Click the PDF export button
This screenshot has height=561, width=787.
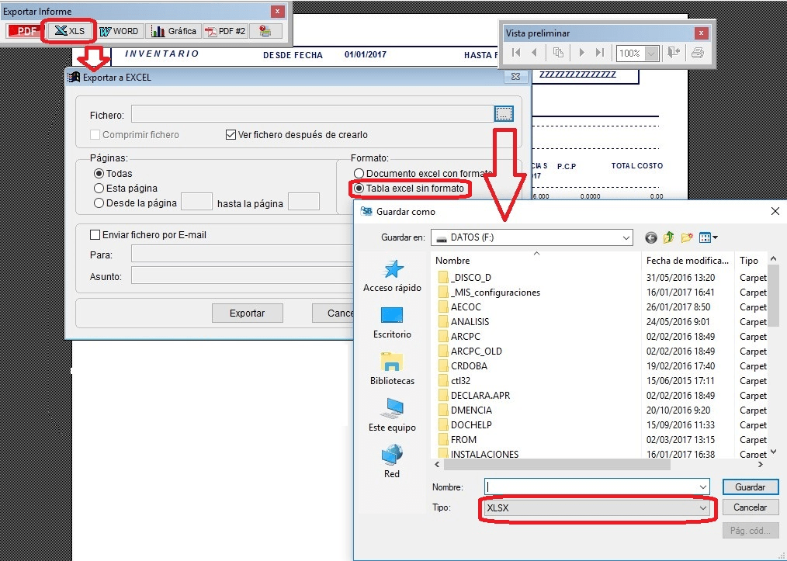[x=26, y=31]
